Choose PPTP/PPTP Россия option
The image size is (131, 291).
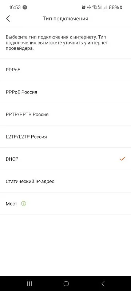(x=65, y=114)
